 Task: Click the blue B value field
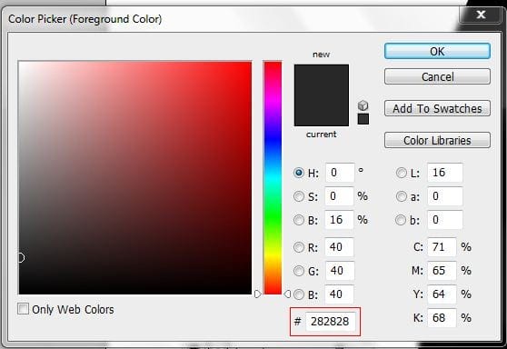(339, 294)
